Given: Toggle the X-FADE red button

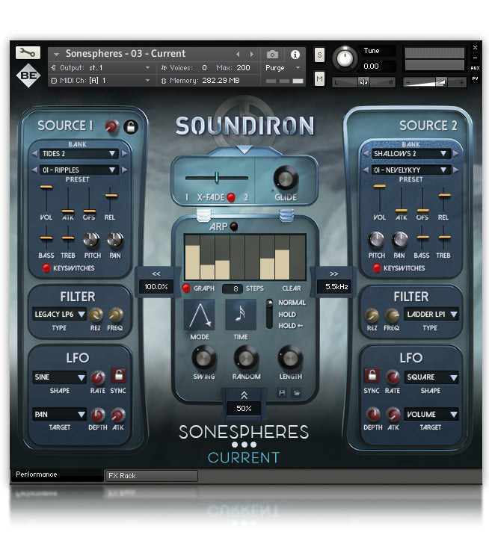Looking at the screenshot, I should pyautogui.click(x=231, y=197).
